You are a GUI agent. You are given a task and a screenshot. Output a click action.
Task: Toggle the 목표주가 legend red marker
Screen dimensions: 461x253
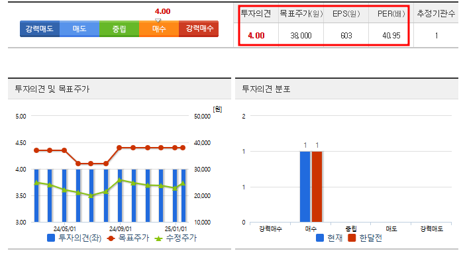(111, 238)
